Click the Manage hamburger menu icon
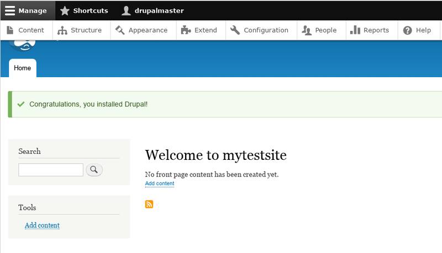 [x=10, y=10]
